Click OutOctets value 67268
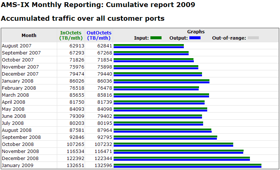This screenshot has width=280, height=170. pos(105,53)
